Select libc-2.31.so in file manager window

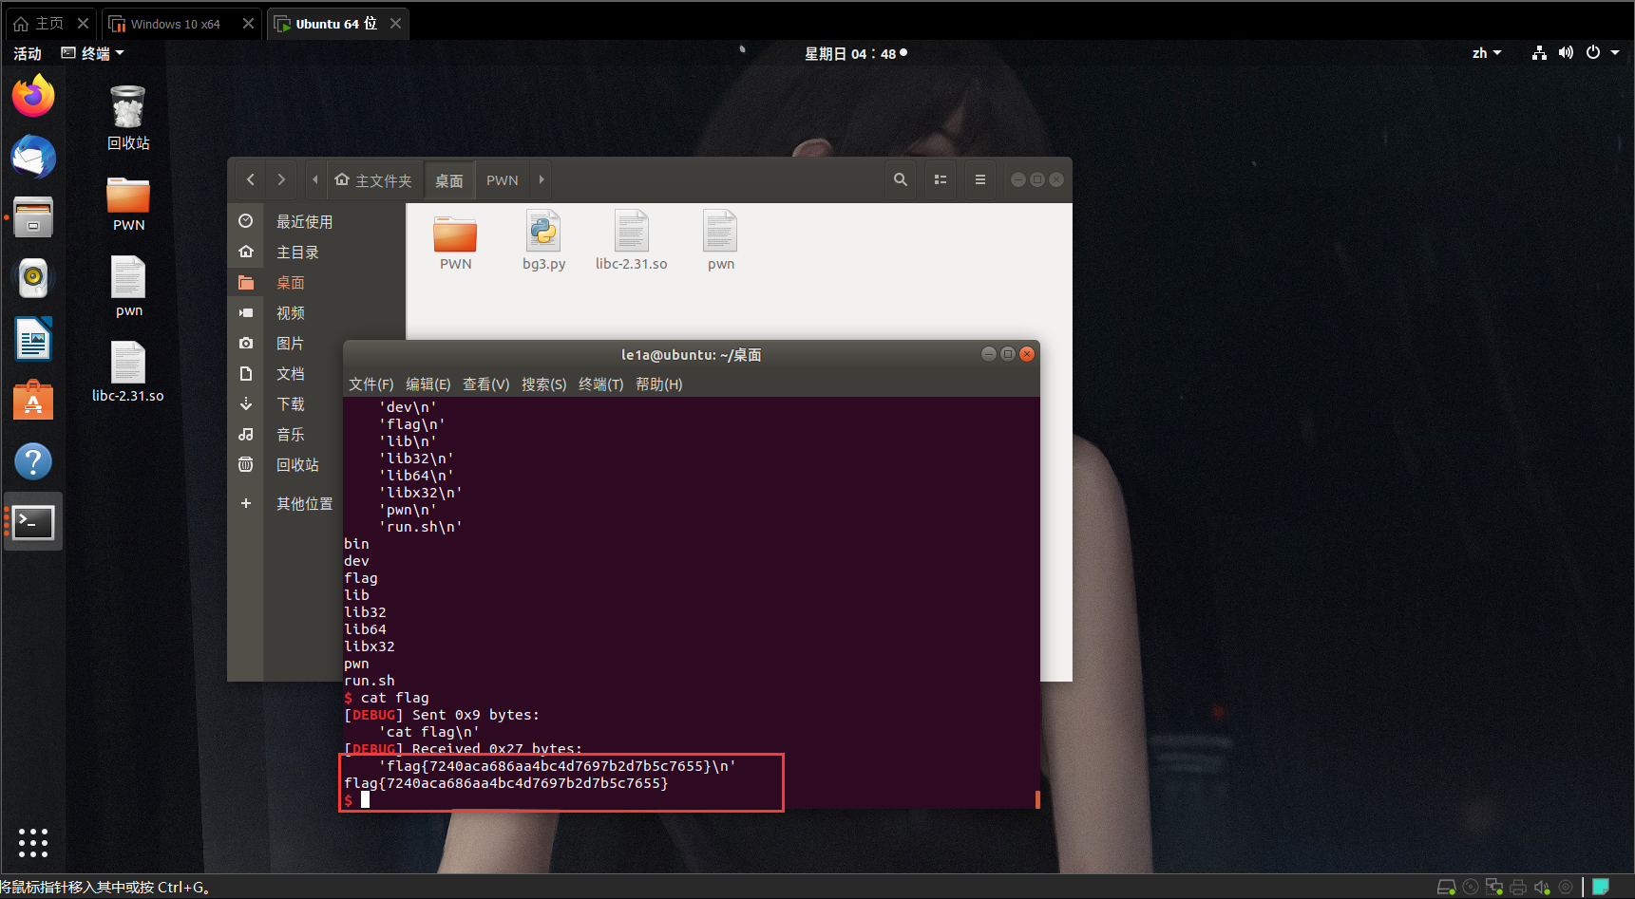(632, 241)
